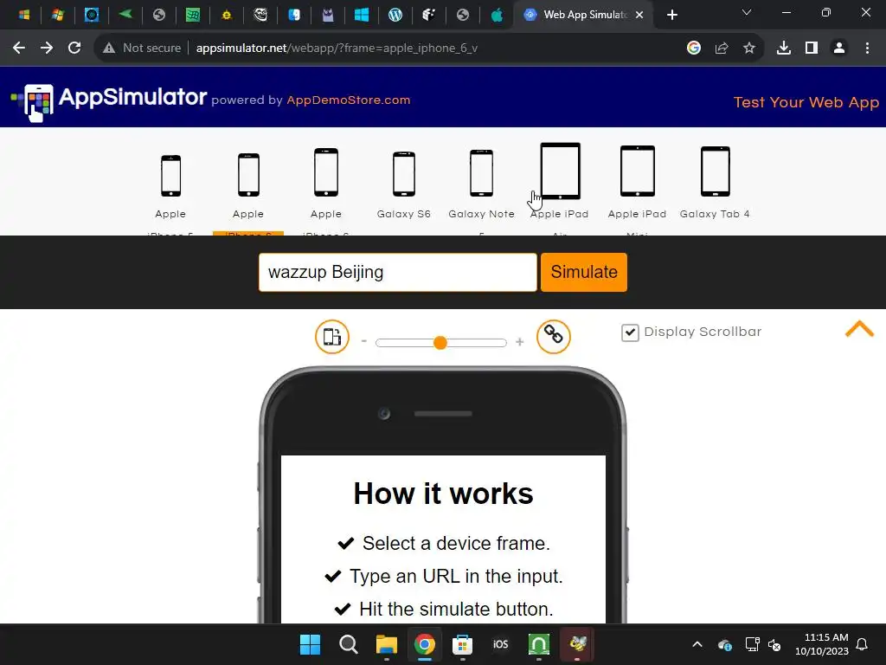Open the Finder face icon tab
This screenshot has height=665, width=886.
pyautogui.click(x=294, y=15)
